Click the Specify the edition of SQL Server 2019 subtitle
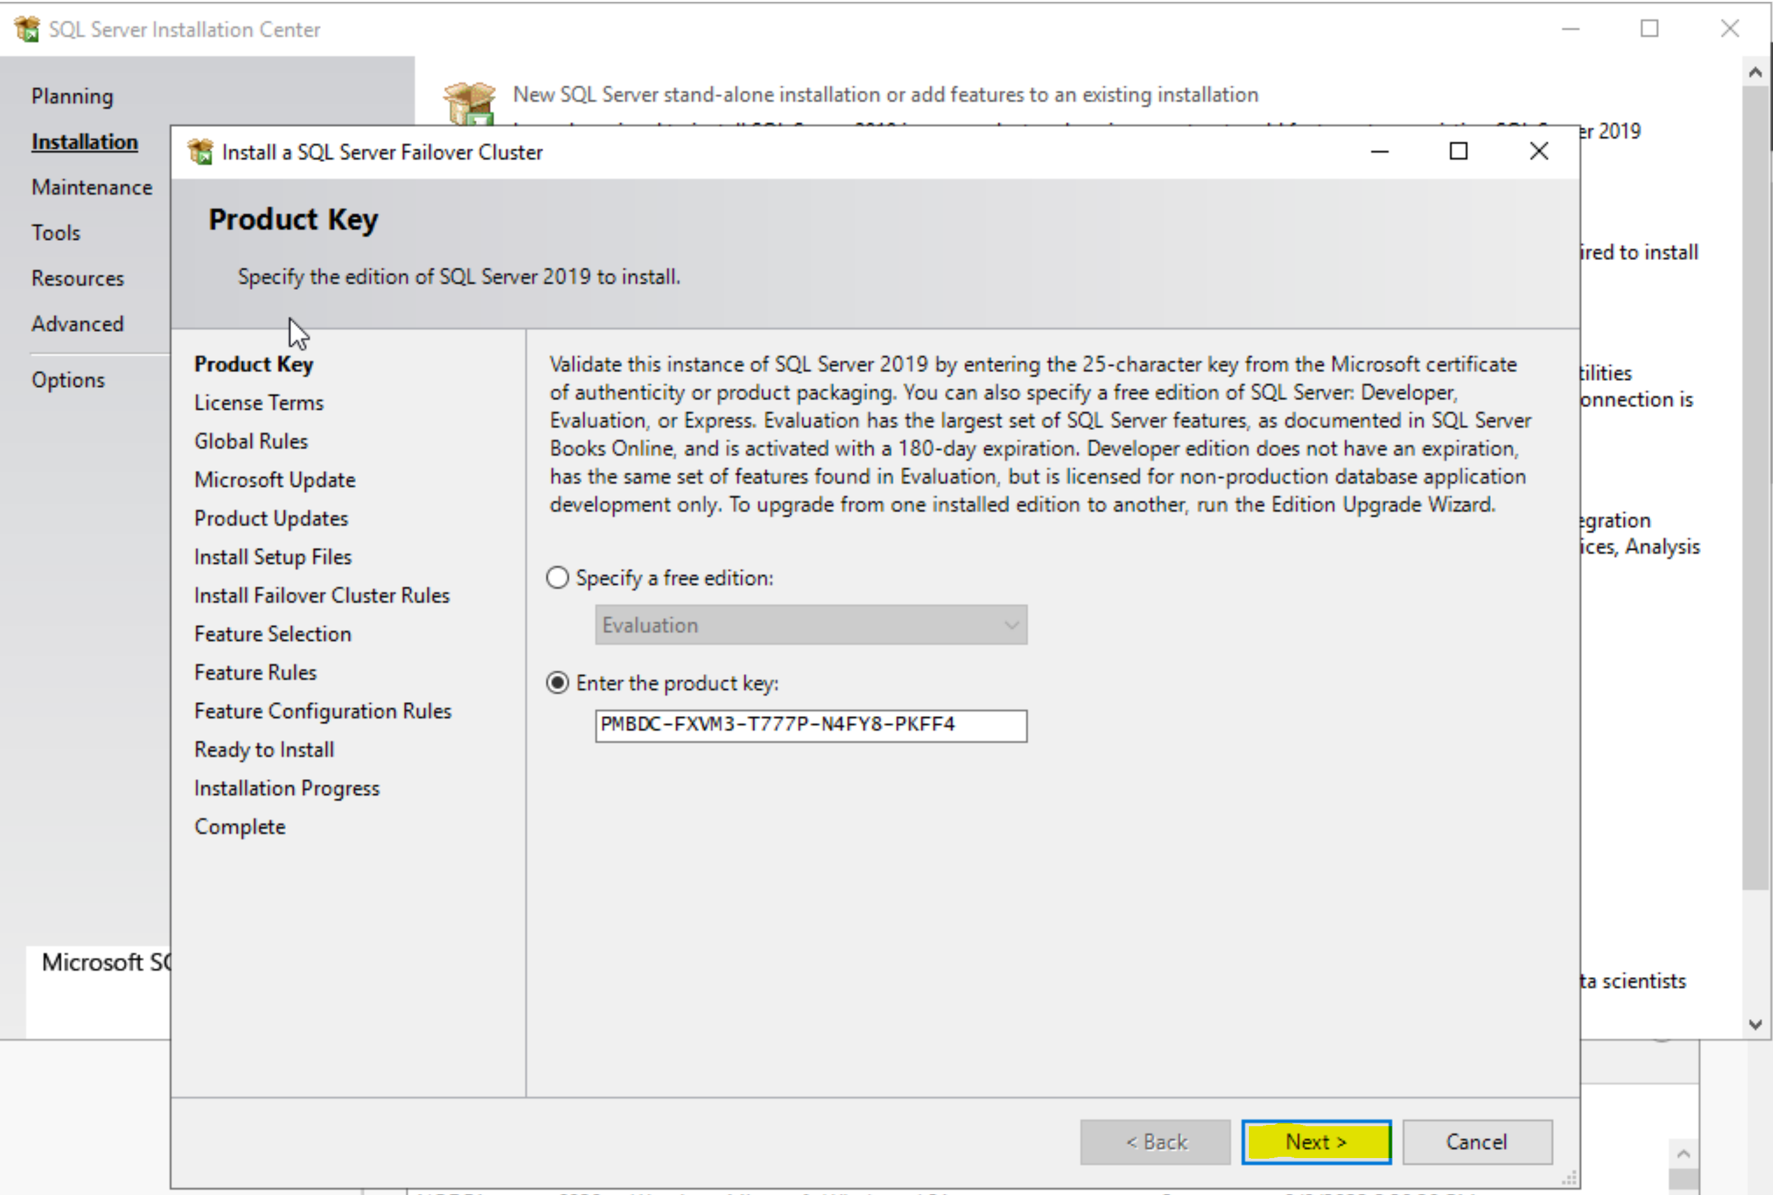This screenshot has width=1773, height=1195. coord(459,276)
